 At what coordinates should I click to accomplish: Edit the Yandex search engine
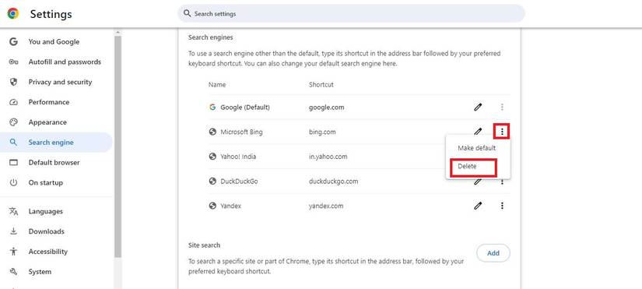tap(478, 206)
